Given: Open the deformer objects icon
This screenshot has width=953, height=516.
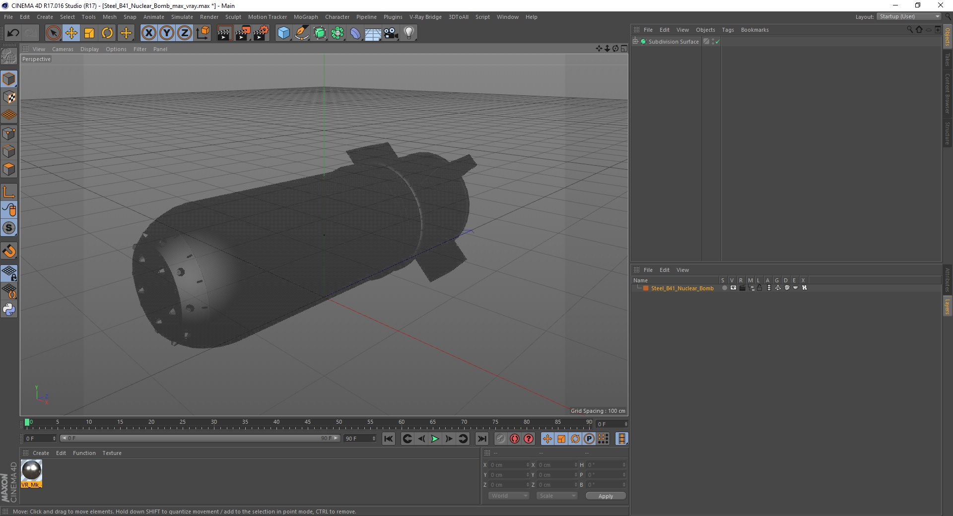Looking at the screenshot, I should click(x=355, y=33).
